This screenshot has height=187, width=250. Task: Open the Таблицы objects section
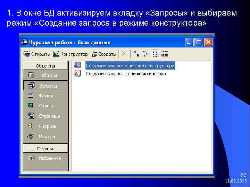point(45,75)
